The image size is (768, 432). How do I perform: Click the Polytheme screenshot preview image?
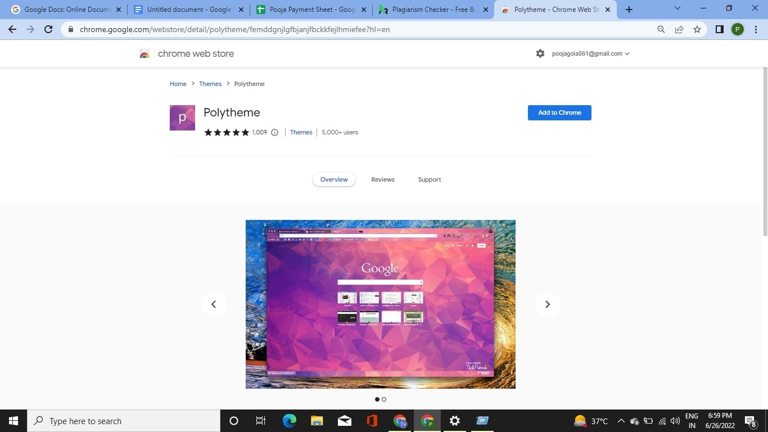pos(381,304)
